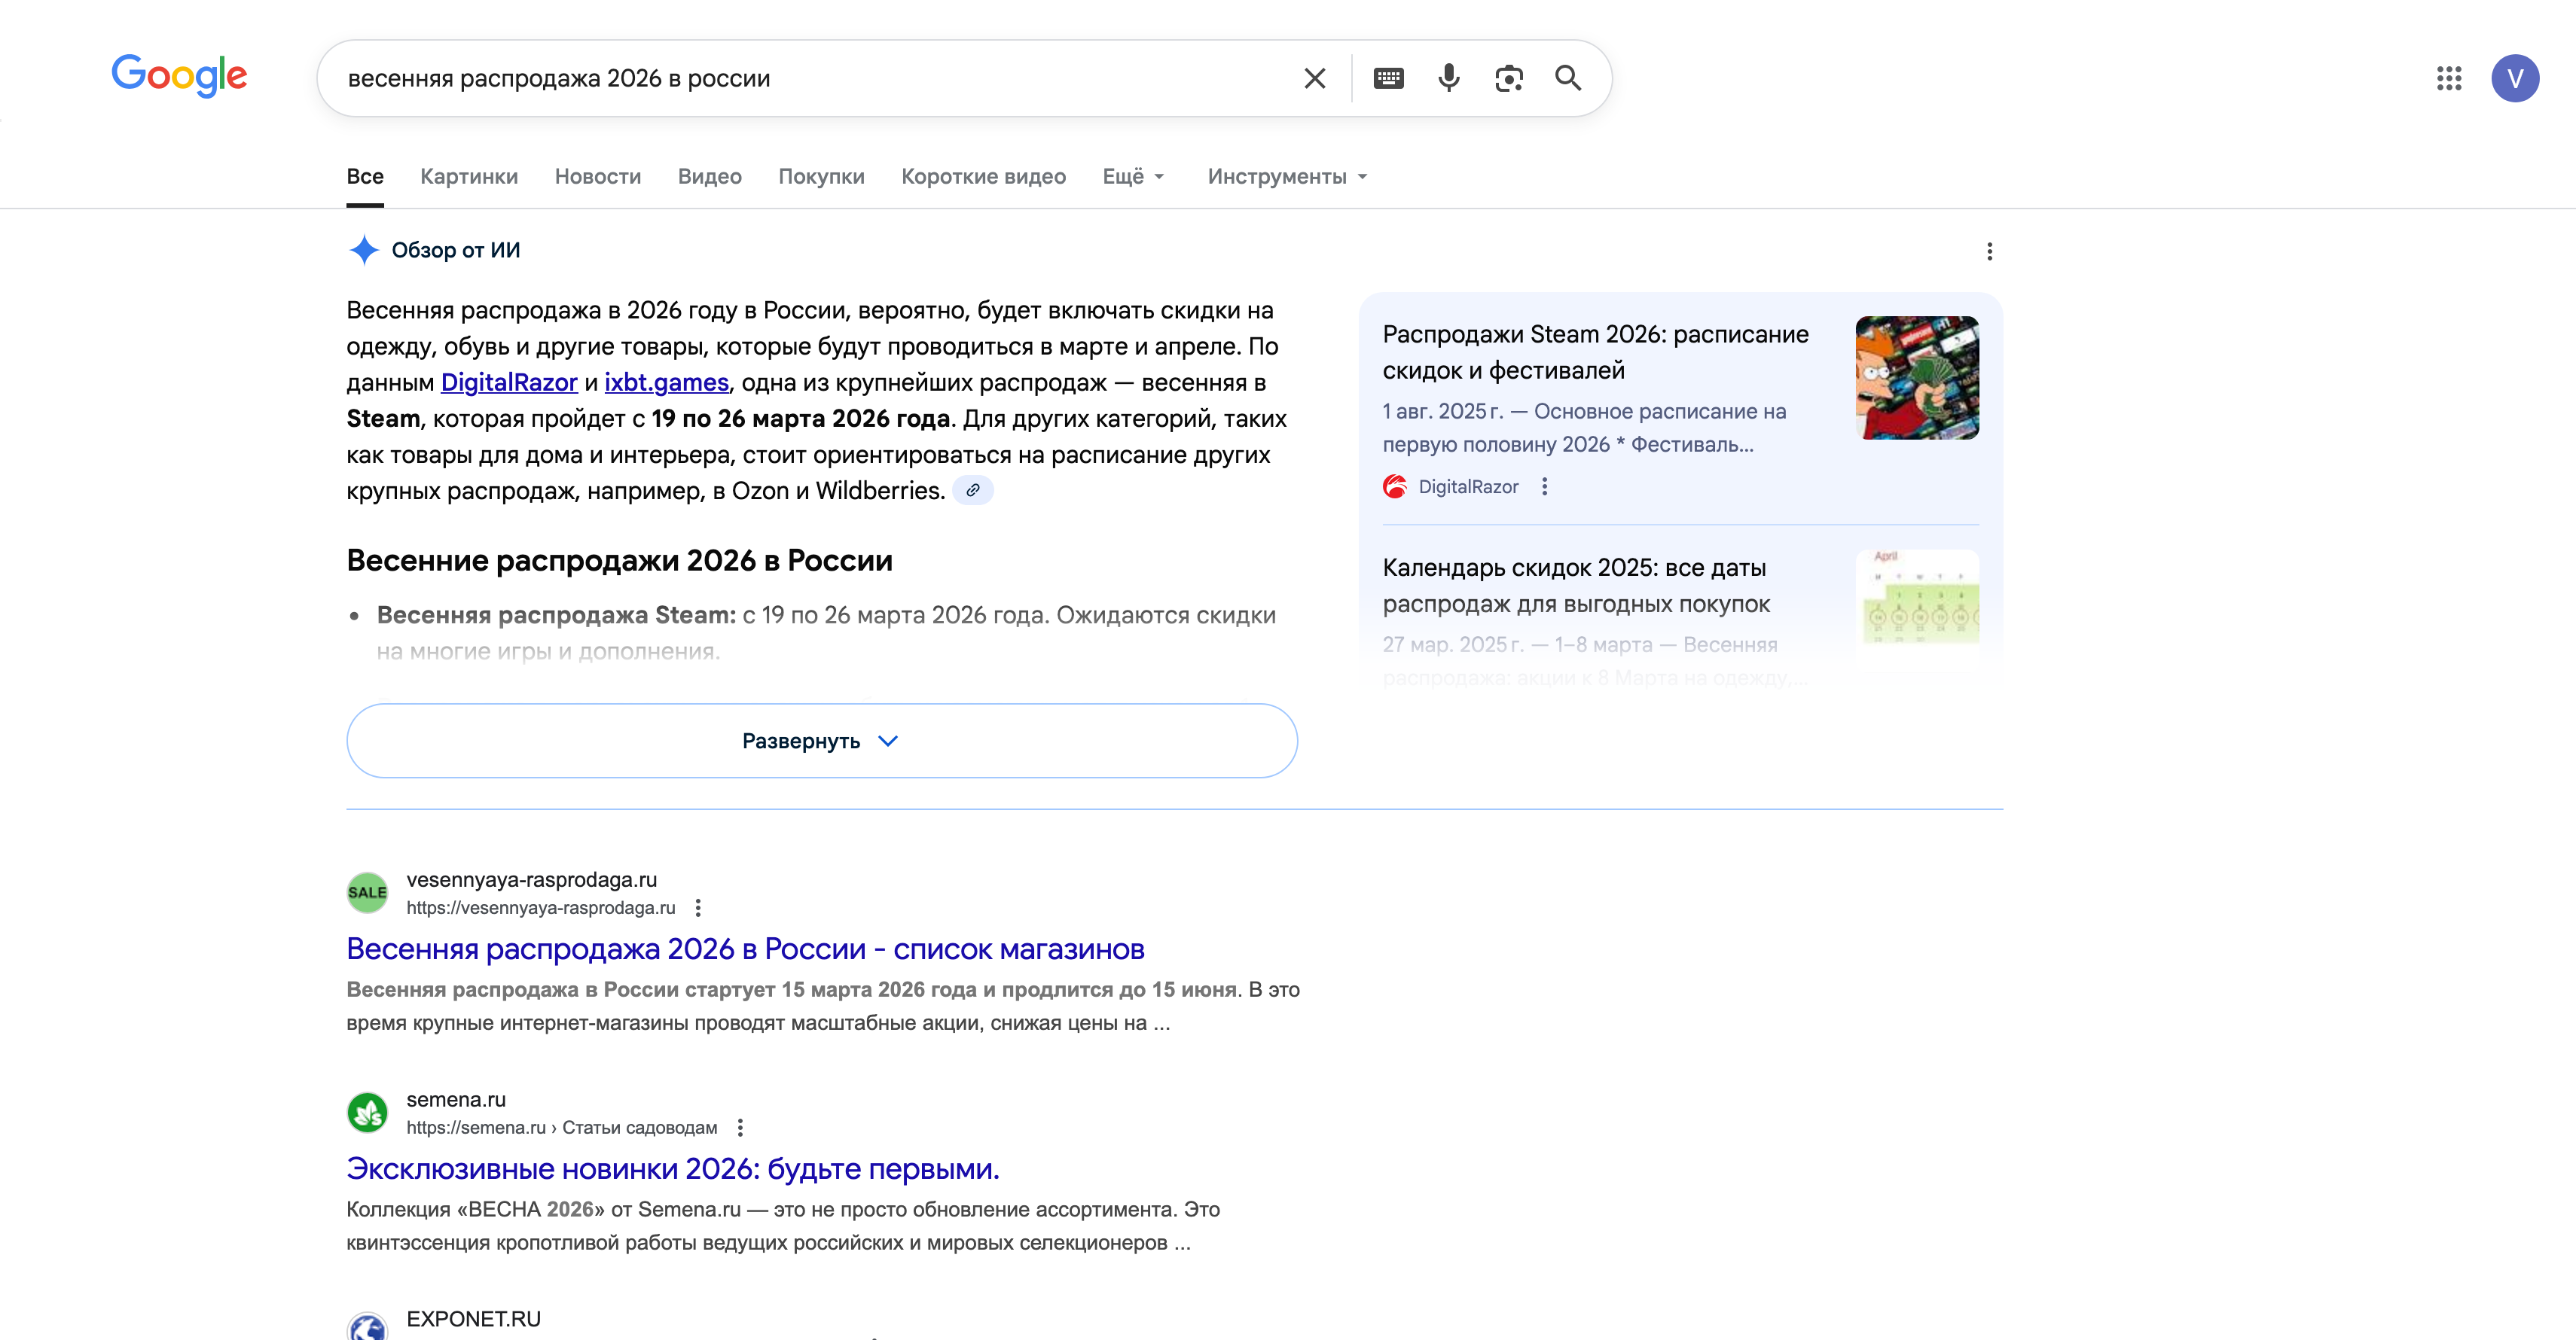Viewport: 2576px width, 1340px height.
Task: Switch to the Картинки tab
Action: pos(468,177)
